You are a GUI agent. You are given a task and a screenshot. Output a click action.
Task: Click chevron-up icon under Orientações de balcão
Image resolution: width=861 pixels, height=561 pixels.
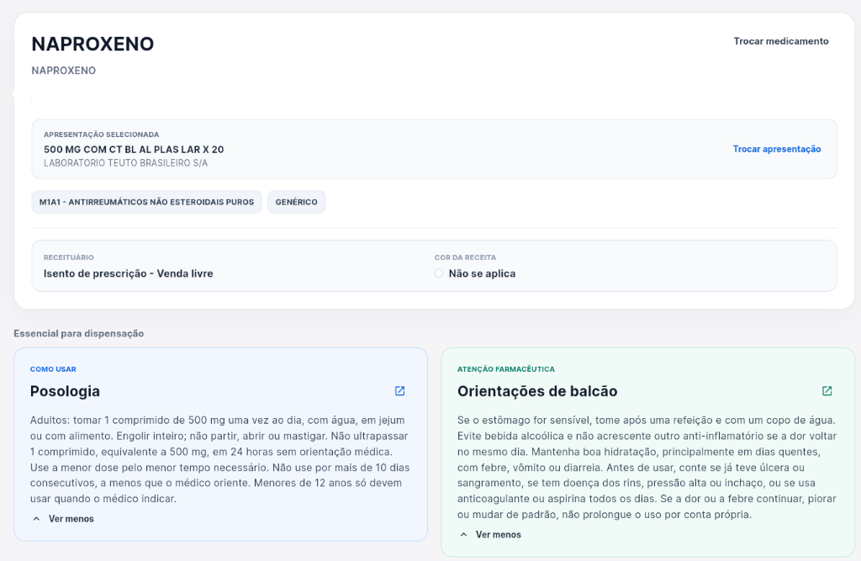point(463,535)
